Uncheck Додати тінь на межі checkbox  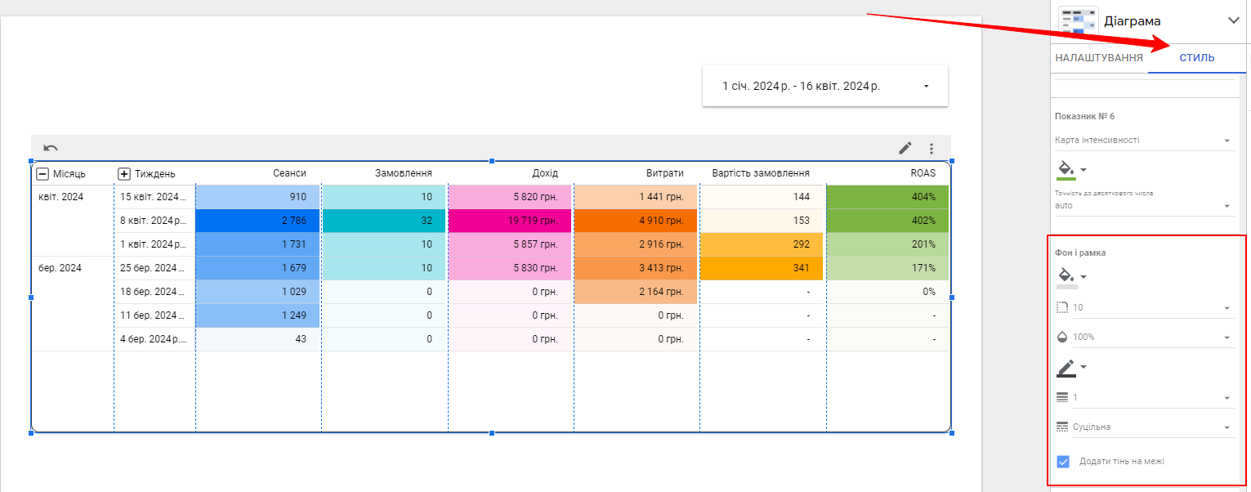pyautogui.click(x=1063, y=462)
